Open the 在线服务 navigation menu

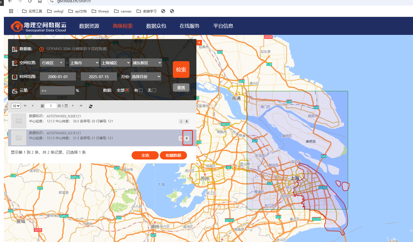tap(189, 26)
